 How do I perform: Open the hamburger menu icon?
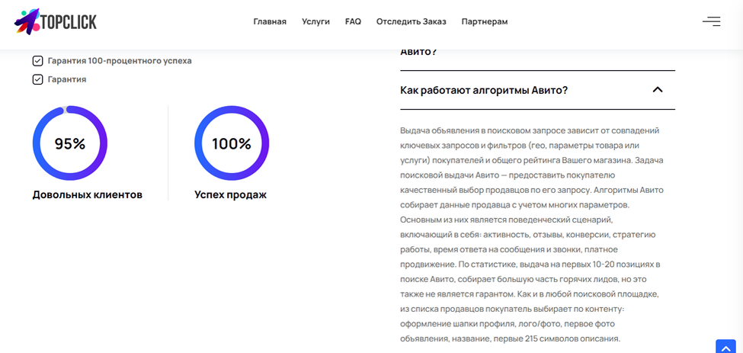[711, 21]
